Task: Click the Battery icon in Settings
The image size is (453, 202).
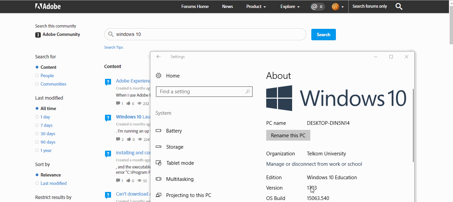Action: pyautogui.click(x=159, y=131)
